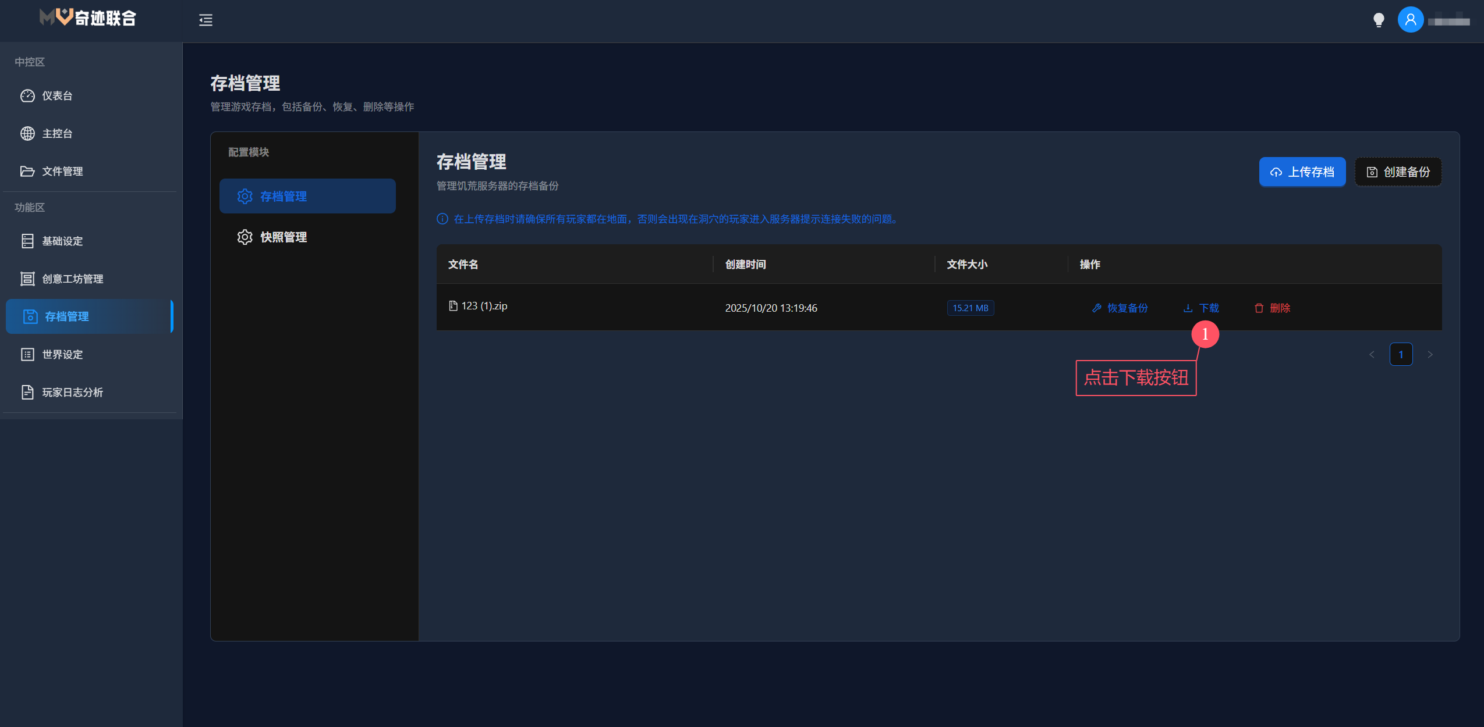The image size is (1484, 727).
Task: Click 恢复备份 restore backup link
Action: (1120, 308)
